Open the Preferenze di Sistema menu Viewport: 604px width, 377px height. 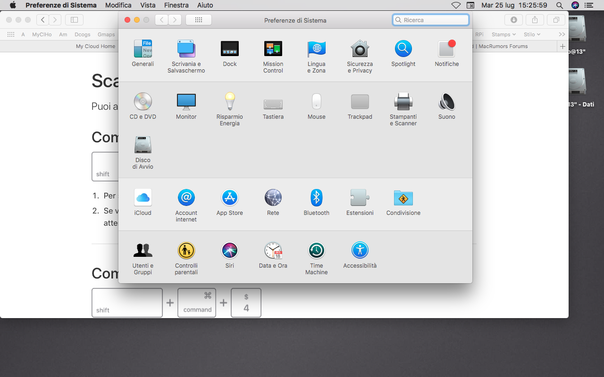click(x=61, y=5)
